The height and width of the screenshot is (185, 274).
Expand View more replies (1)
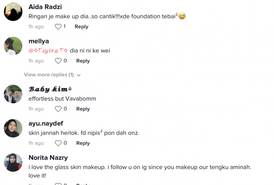(x=52, y=75)
